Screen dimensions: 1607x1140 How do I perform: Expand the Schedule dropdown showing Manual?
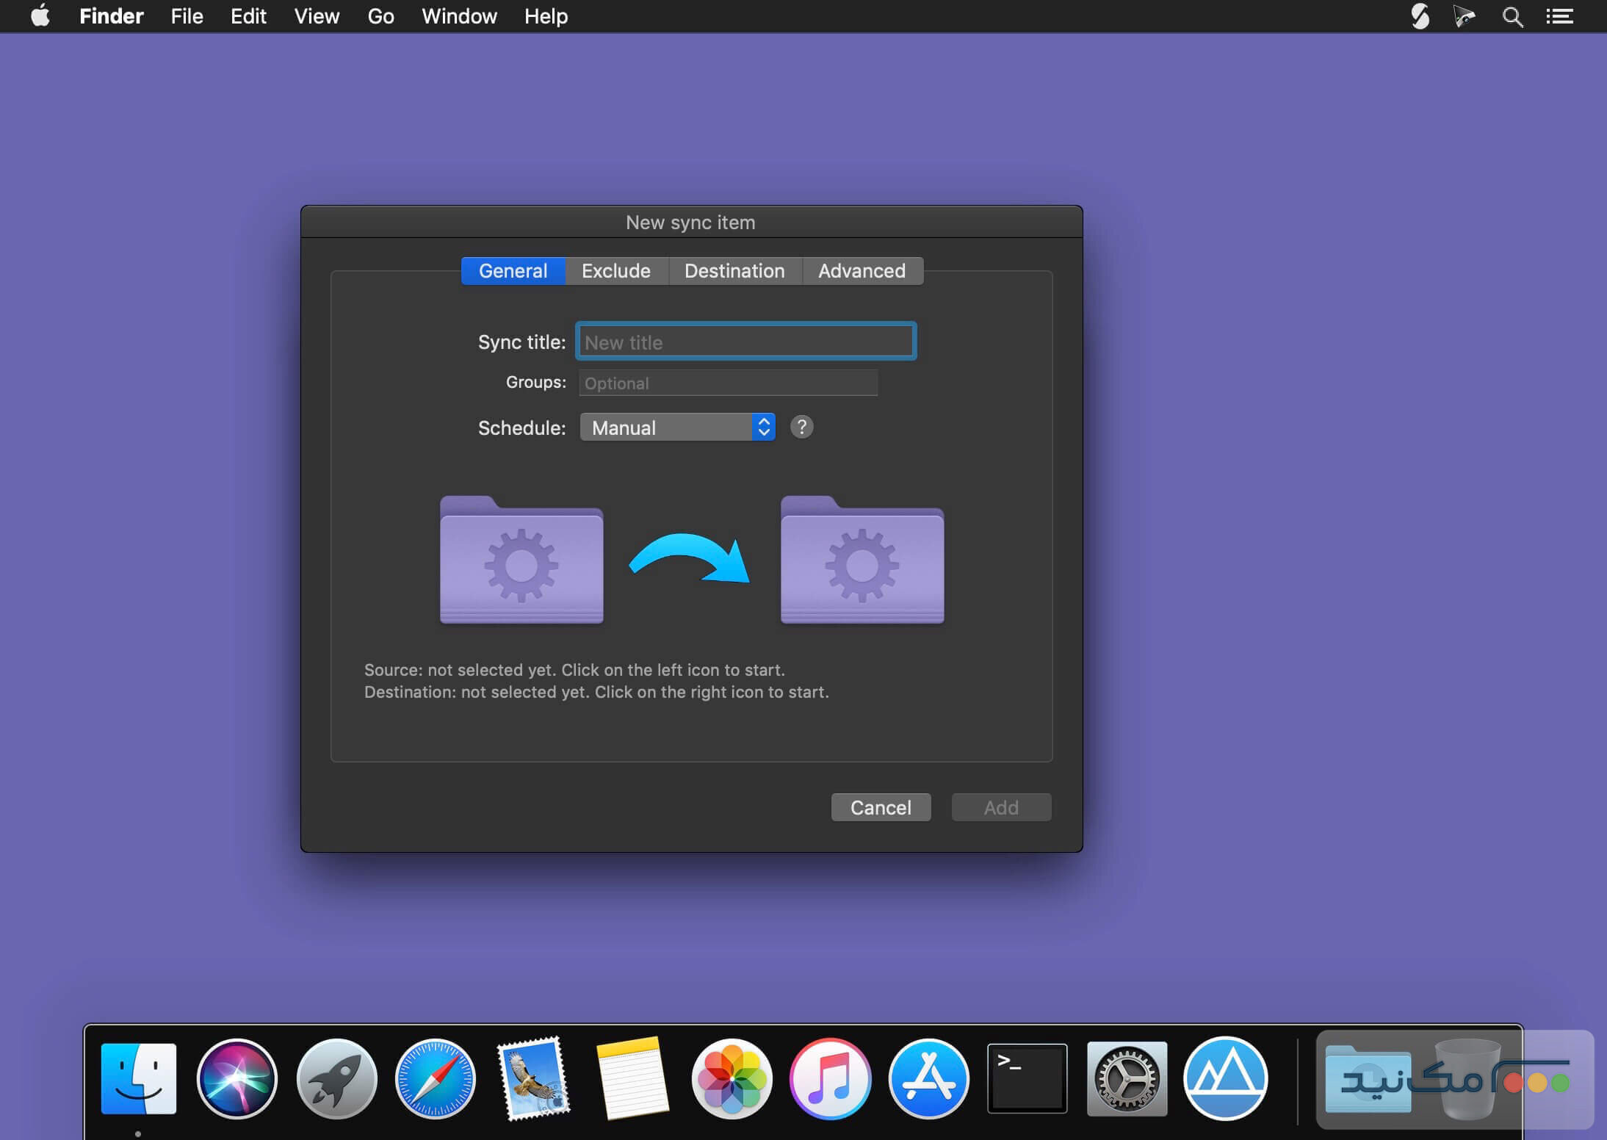point(677,428)
